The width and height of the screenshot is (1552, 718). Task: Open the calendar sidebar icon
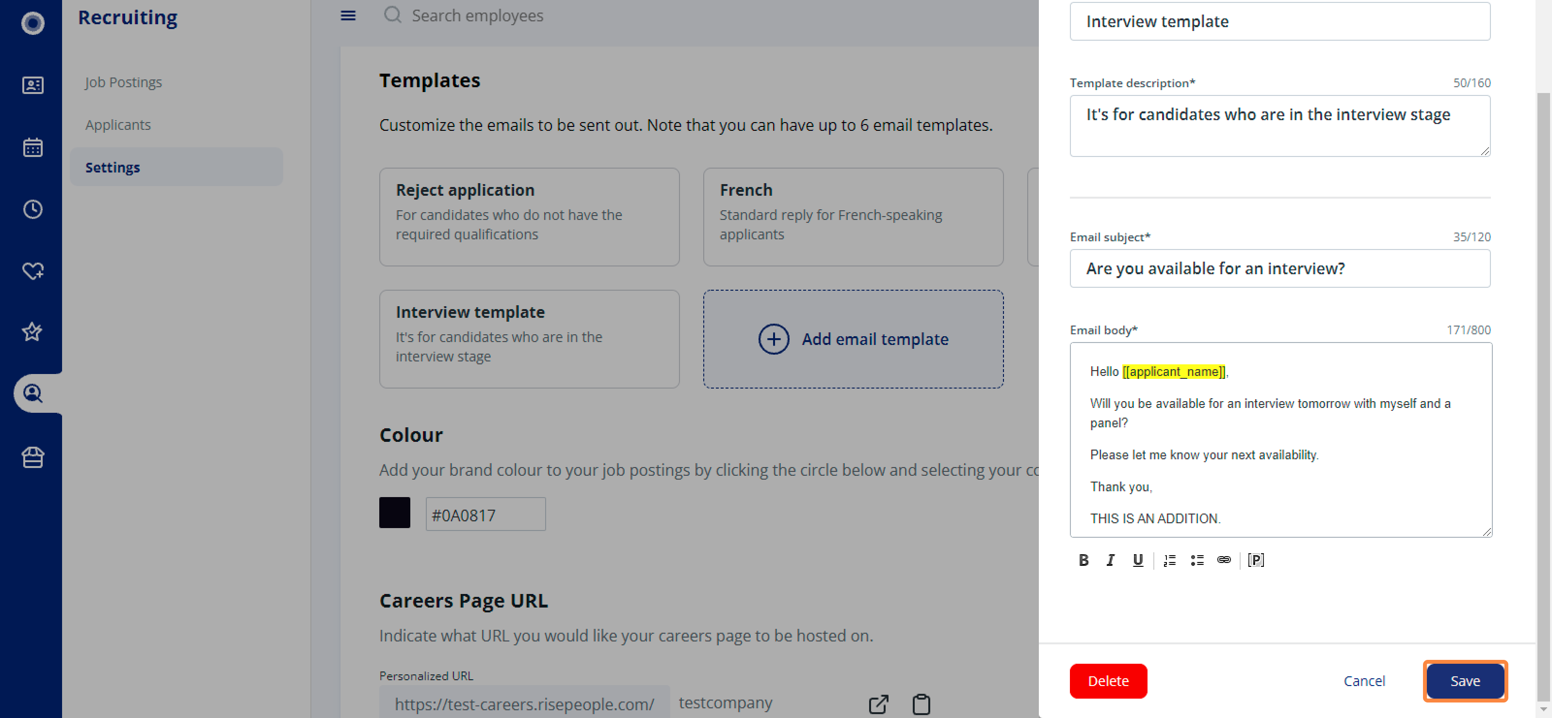32,147
